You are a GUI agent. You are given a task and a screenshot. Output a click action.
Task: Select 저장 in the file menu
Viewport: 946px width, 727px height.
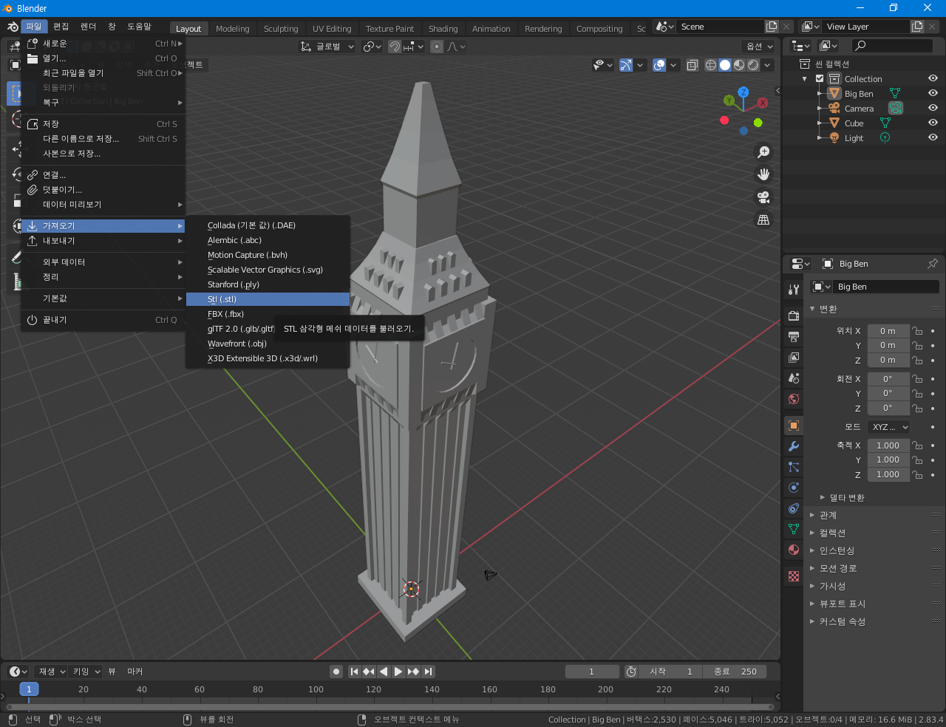[103, 124]
